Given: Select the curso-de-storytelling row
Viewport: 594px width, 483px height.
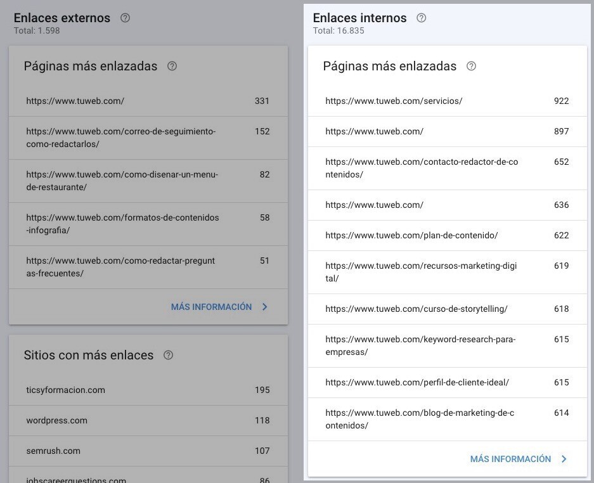Looking at the screenshot, I should coord(448,309).
